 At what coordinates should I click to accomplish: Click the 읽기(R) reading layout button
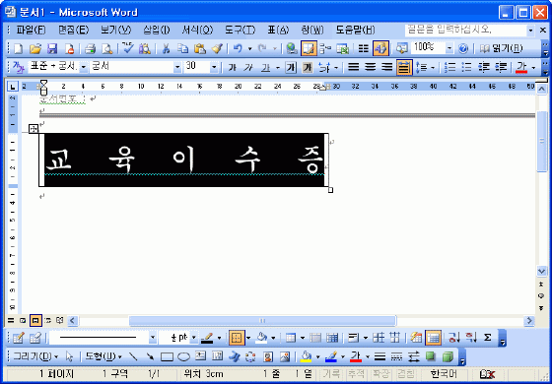coord(502,48)
